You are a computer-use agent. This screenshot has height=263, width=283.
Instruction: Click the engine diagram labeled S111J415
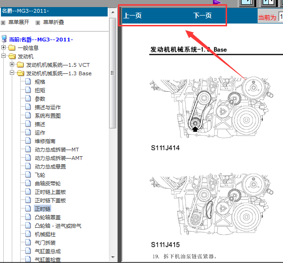[x=212, y=204]
